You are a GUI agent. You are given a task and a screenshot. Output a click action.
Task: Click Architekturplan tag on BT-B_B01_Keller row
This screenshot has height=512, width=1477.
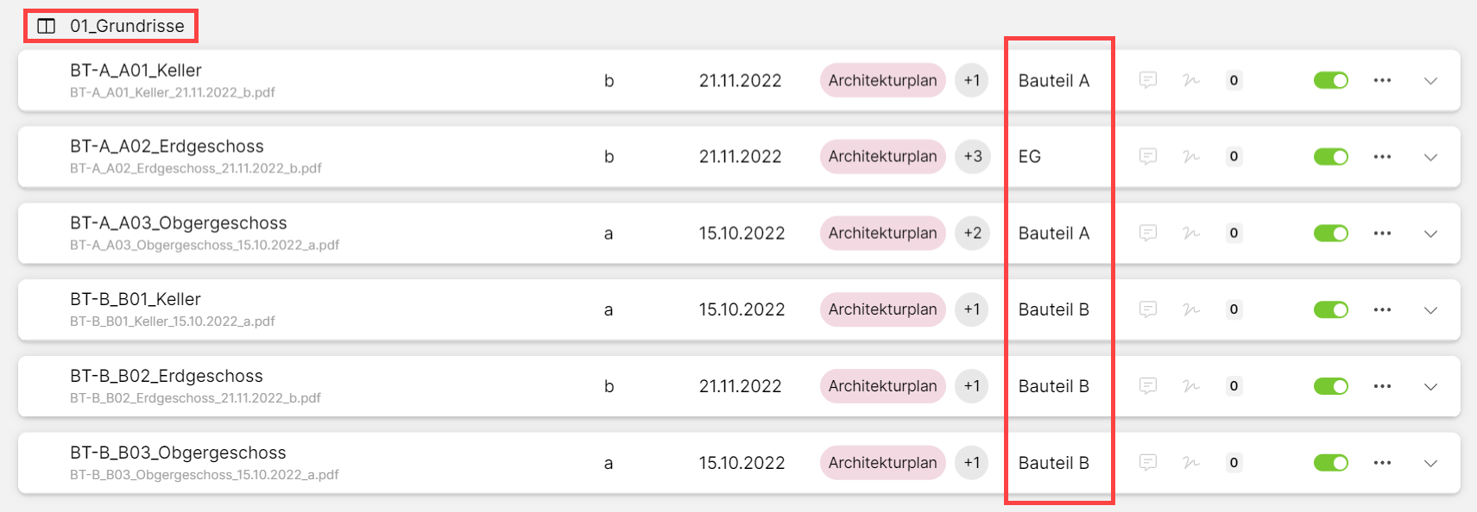[x=882, y=309]
